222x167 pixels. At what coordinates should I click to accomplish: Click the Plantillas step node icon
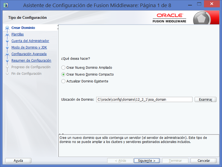tap(7, 34)
